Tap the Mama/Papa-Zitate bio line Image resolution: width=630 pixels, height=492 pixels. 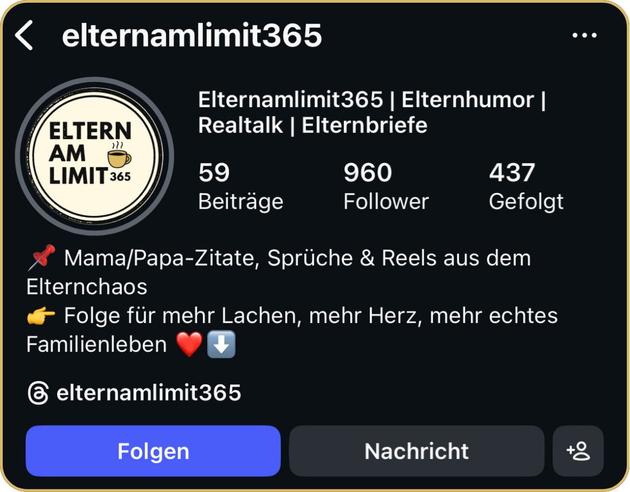click(279, 272)
